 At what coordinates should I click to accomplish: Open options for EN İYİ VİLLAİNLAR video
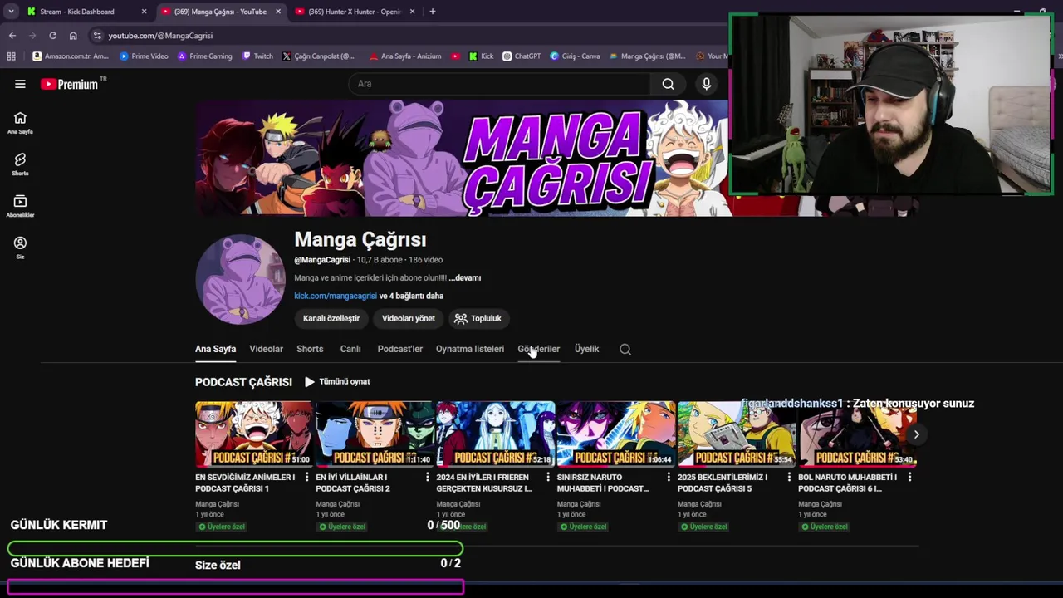(428, 477)
